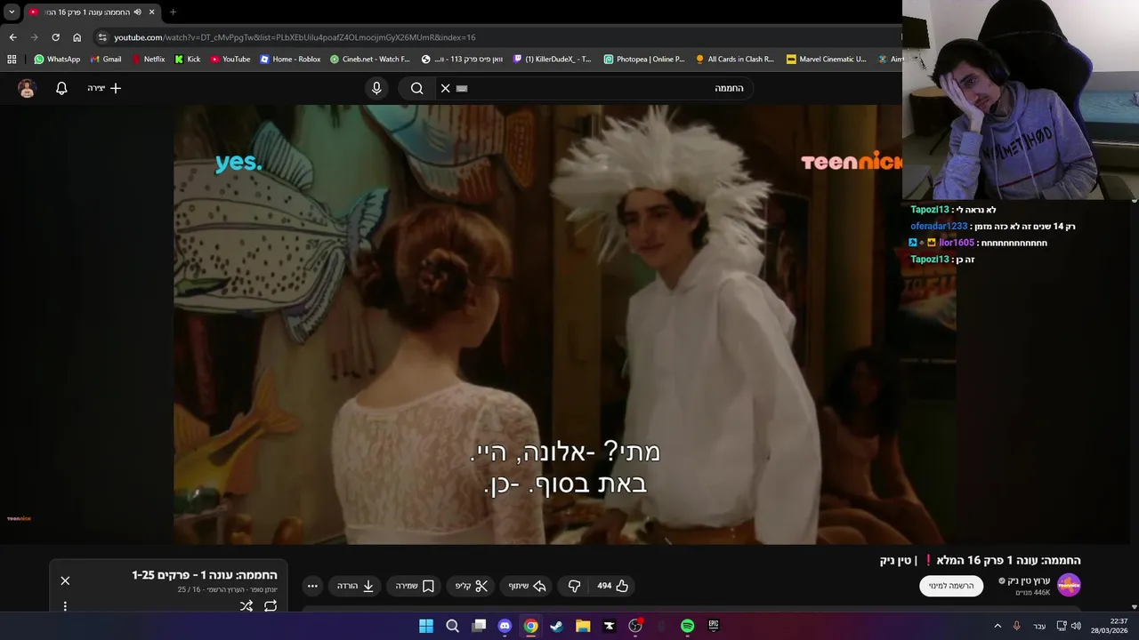Image resolution: width=1139 pixels, height=640 pixels.
Task: Open YouTube bookmark
Action: 230,60
